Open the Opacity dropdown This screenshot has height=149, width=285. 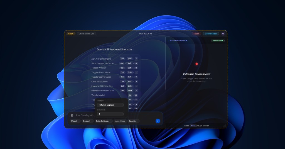point(133,121)
